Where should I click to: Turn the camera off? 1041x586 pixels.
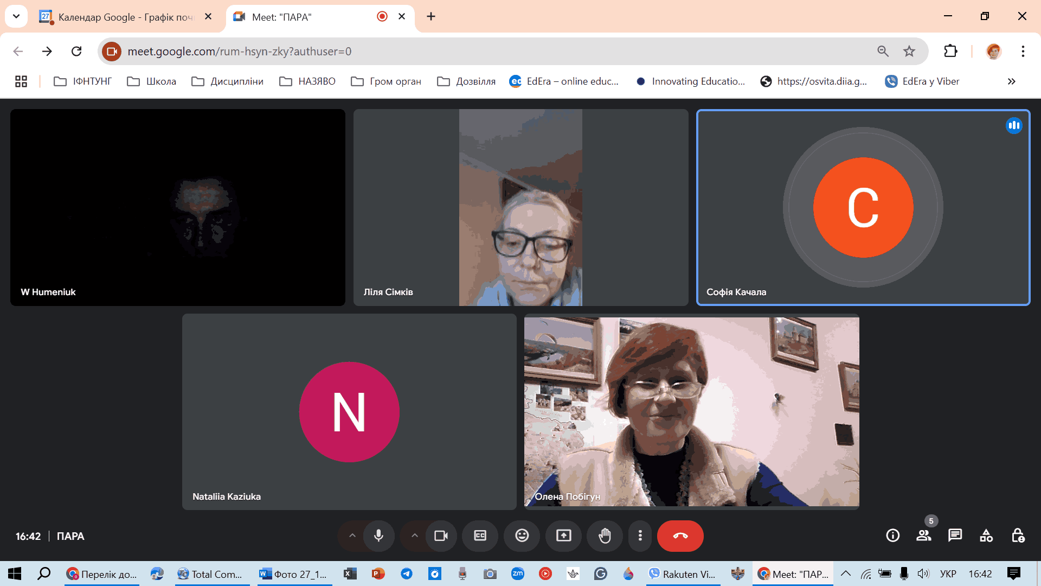click(441, 536)
